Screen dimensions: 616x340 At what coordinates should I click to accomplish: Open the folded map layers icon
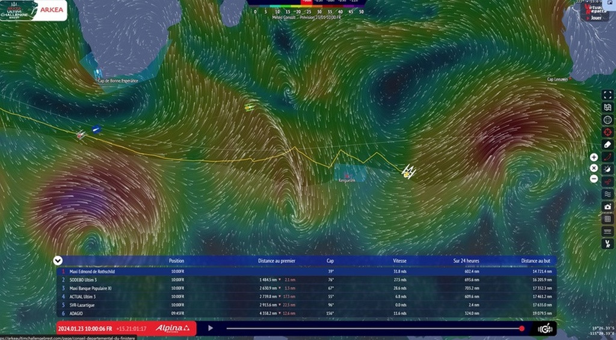pyautogui.click(x=608, y=107)
